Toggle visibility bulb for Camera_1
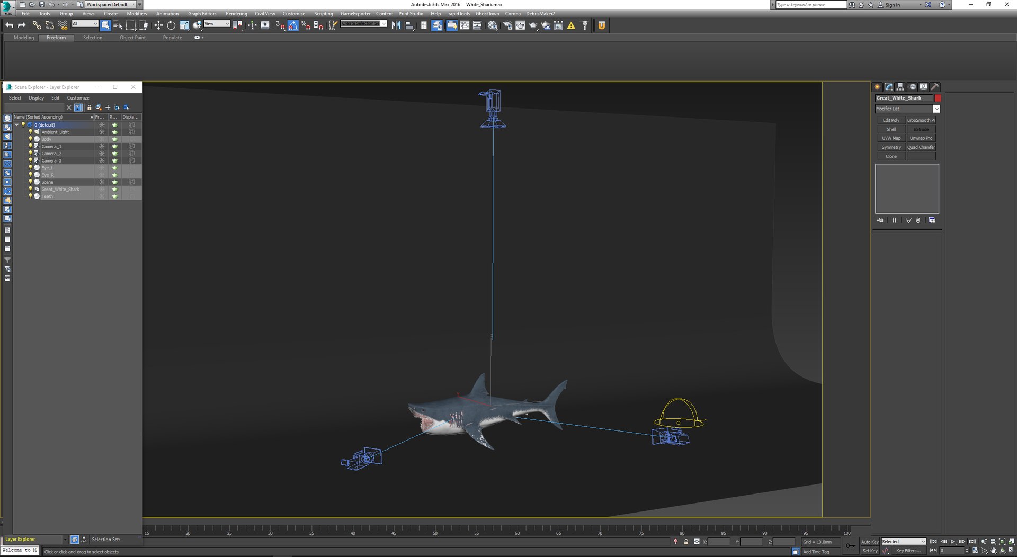Viewport: 1017px width, 557px height. [x=30, y=146]
